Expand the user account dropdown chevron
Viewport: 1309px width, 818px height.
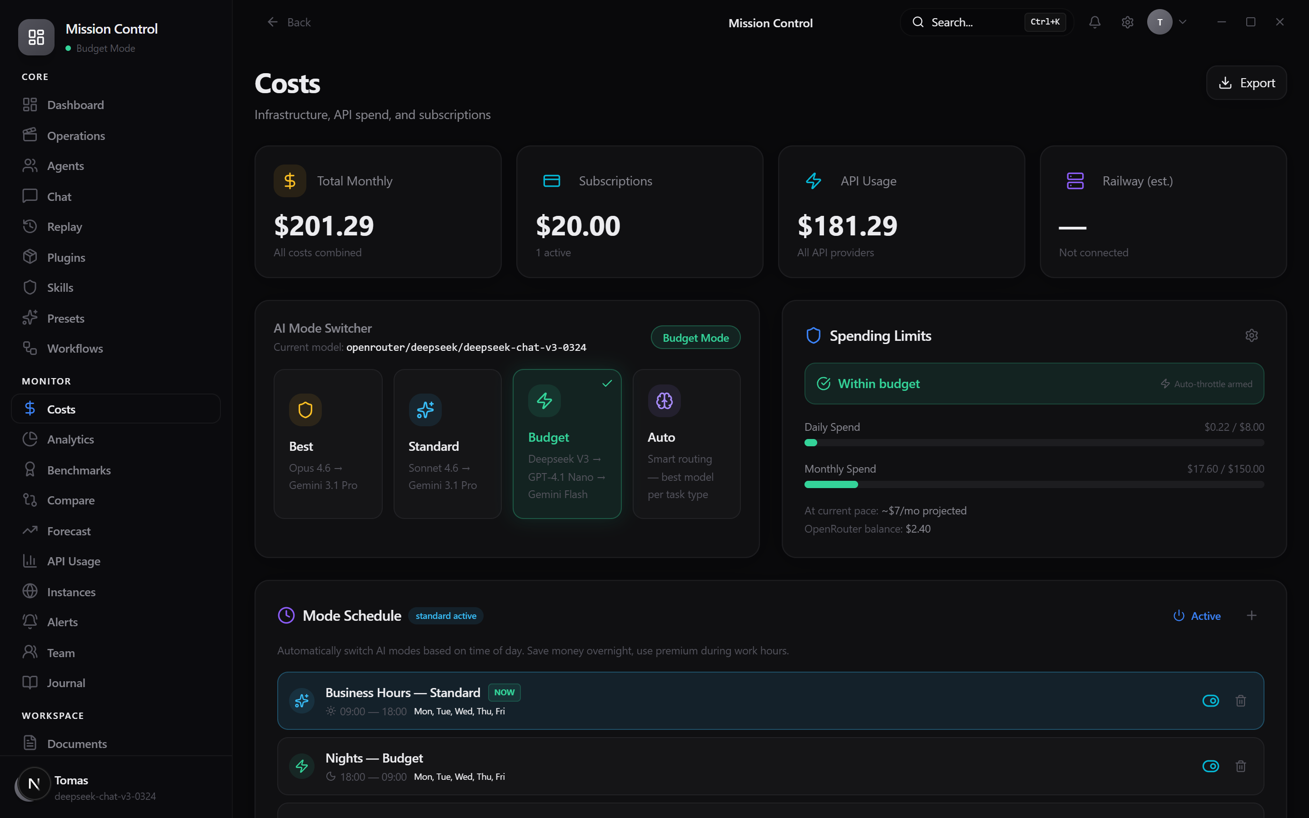point(1183,22)
